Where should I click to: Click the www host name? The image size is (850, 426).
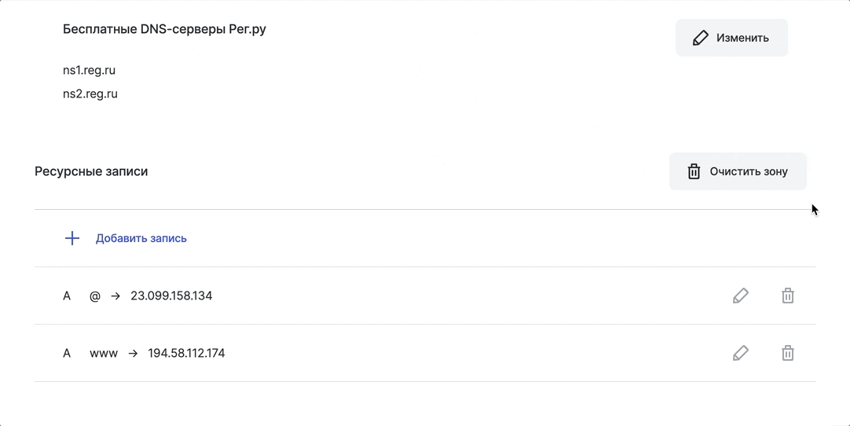coord(104,353)
